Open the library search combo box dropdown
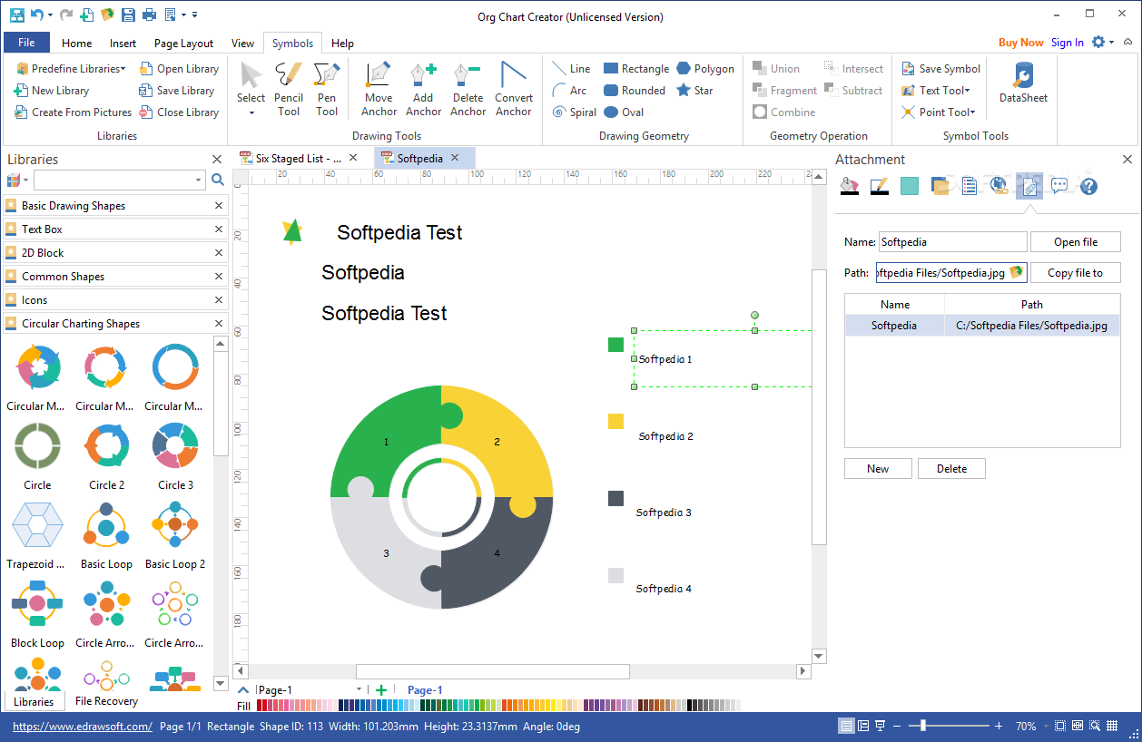The image size is (1142, 742). 198,181
